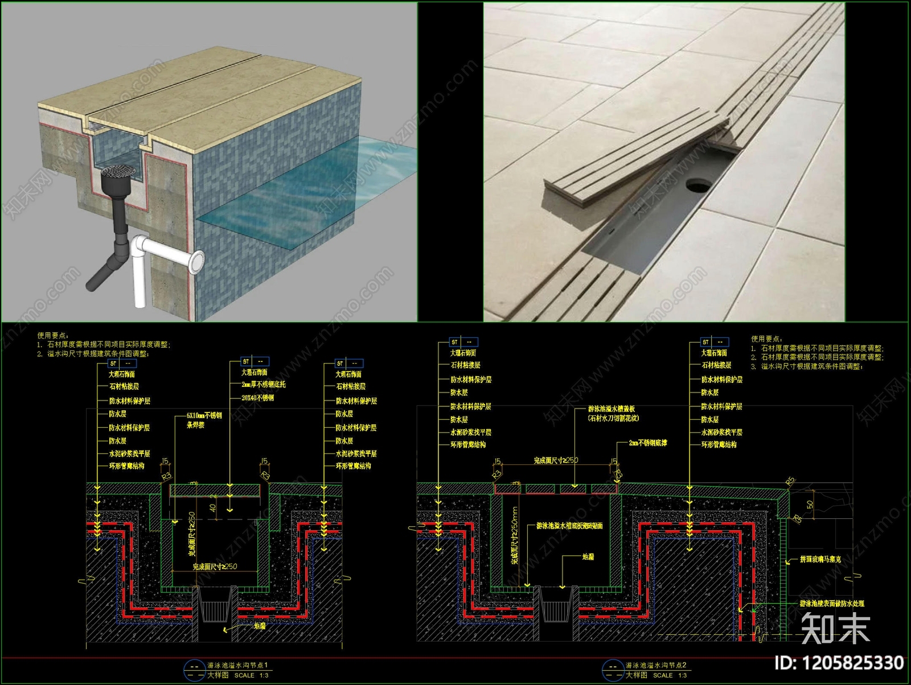Click the dimension value 50 in node 2
The width and height of the screenshot is (911, 685).
click(x=810, y=505)
